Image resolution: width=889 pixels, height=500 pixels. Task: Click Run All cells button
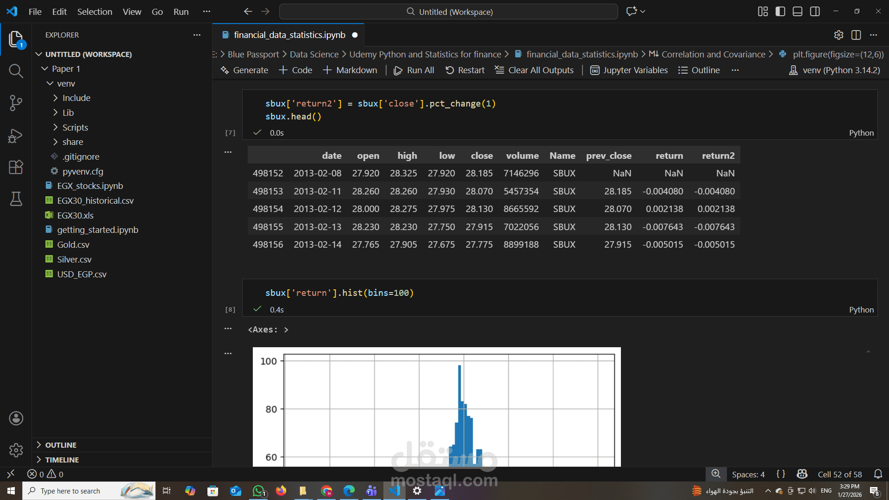[413, 70]
